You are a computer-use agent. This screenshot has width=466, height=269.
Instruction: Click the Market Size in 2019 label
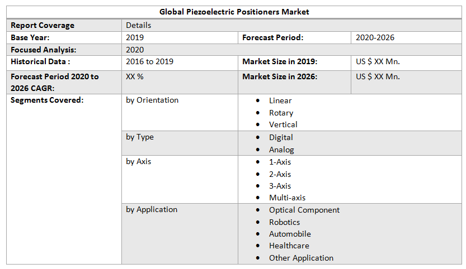tap(280, 61)
